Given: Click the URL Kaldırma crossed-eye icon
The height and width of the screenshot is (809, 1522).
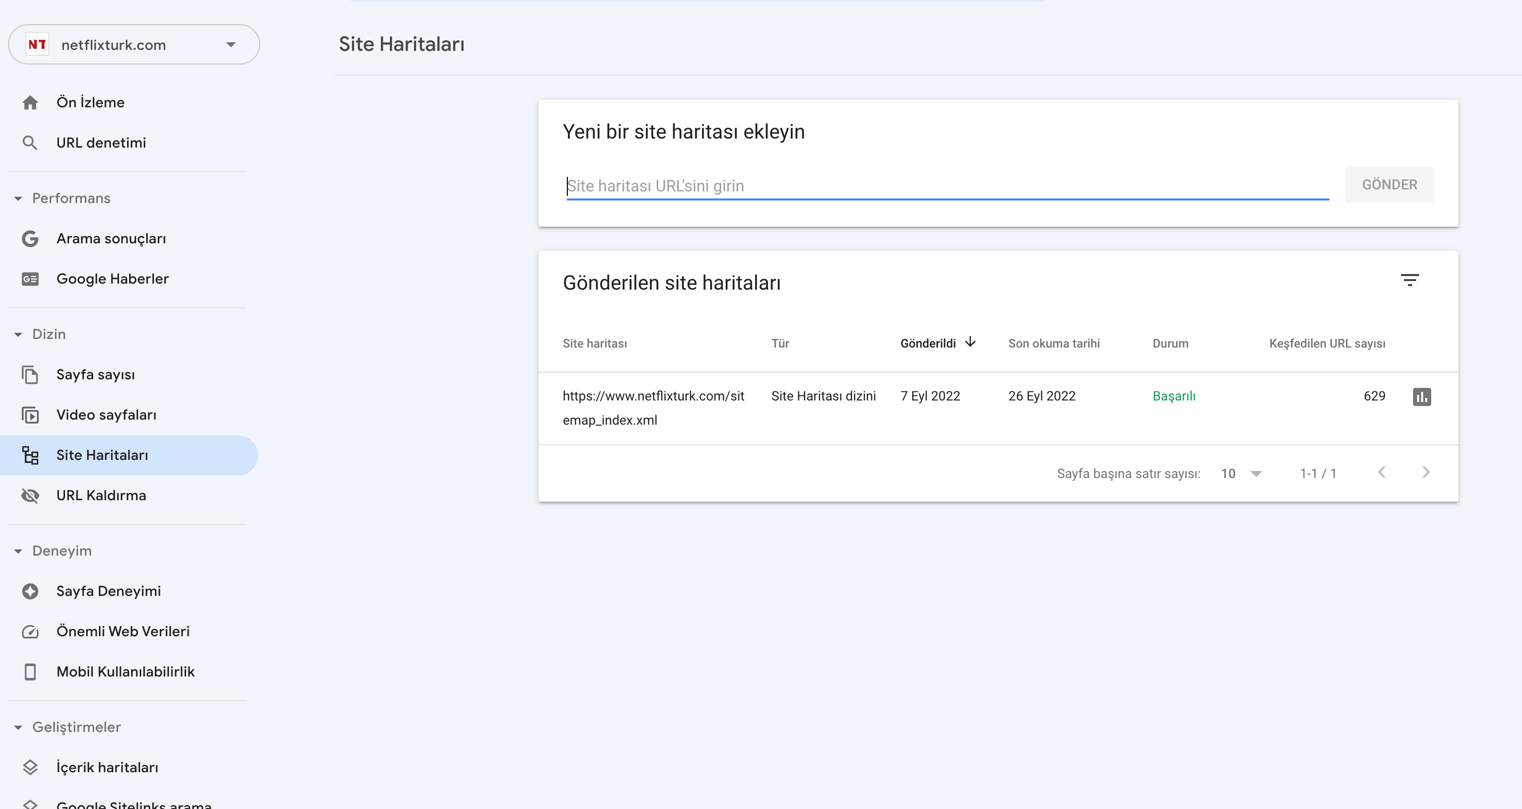Looking at the screenshot, I should click(x=30, y=496).
